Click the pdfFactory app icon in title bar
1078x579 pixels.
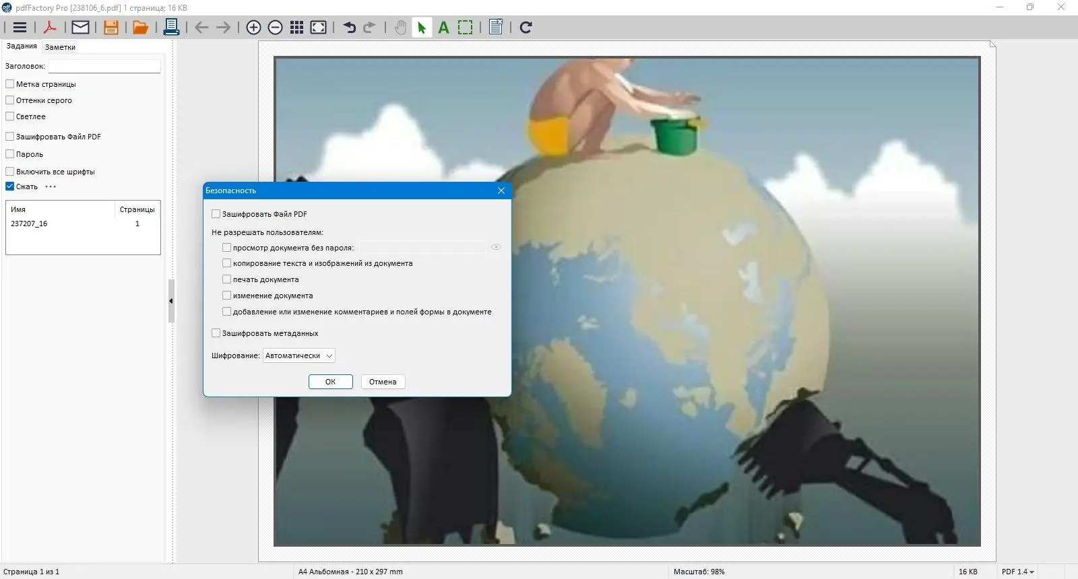click(x=7, y=7)
